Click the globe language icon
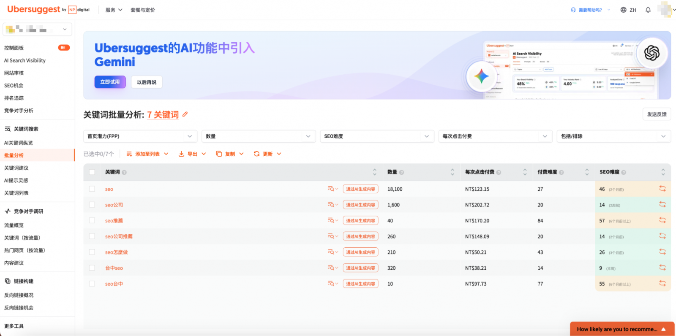Viewport: 676px width, 336px height. pyautogui.click(x=623, y=10)
